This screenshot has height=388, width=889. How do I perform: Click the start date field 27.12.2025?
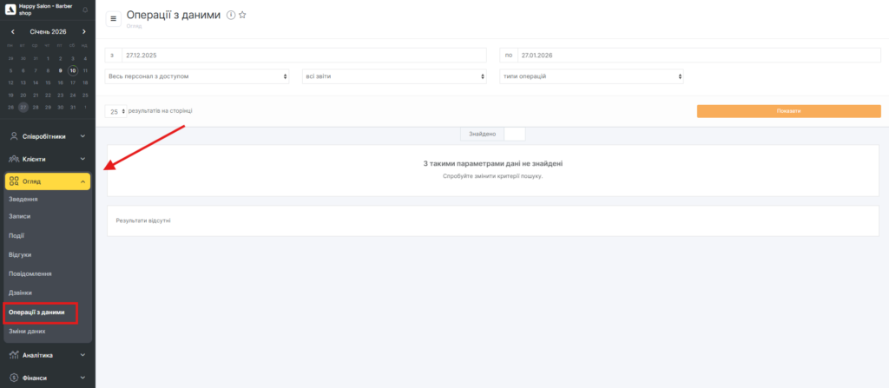pos(303,55)
